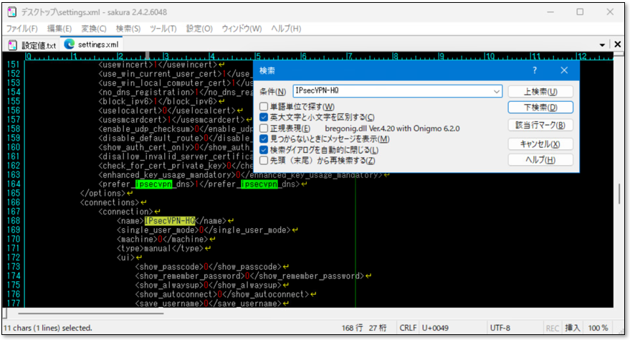Viewport: 630px width, 340px height.
Task: Click CRLF line-ending selector in status bar
Action: 409,328
